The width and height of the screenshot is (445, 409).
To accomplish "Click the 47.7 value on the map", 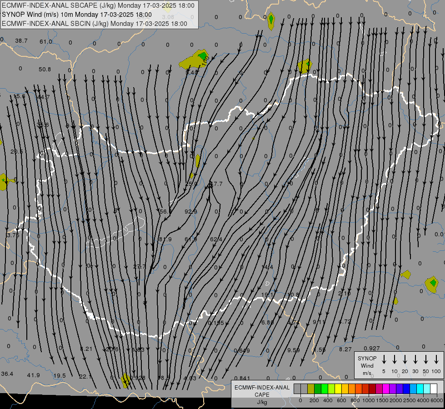I will pyautogui.click(x=216, y=184).
